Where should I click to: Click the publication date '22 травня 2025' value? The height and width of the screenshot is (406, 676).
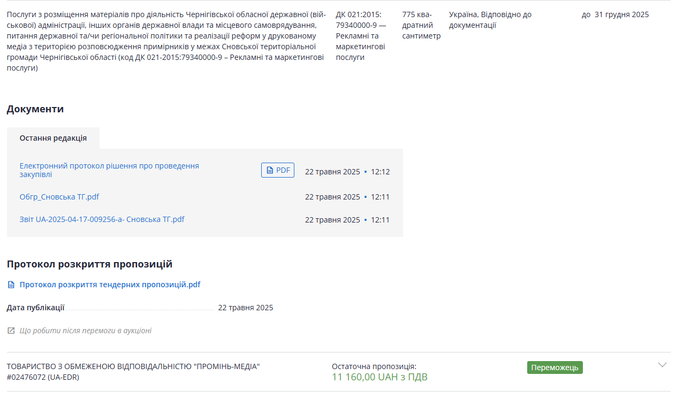(245, 308)
